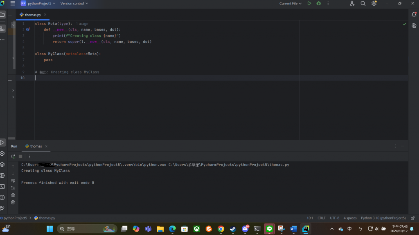419x235 pixels.
Task: Close the thomas.py editor tab
Action: [45, 15]
